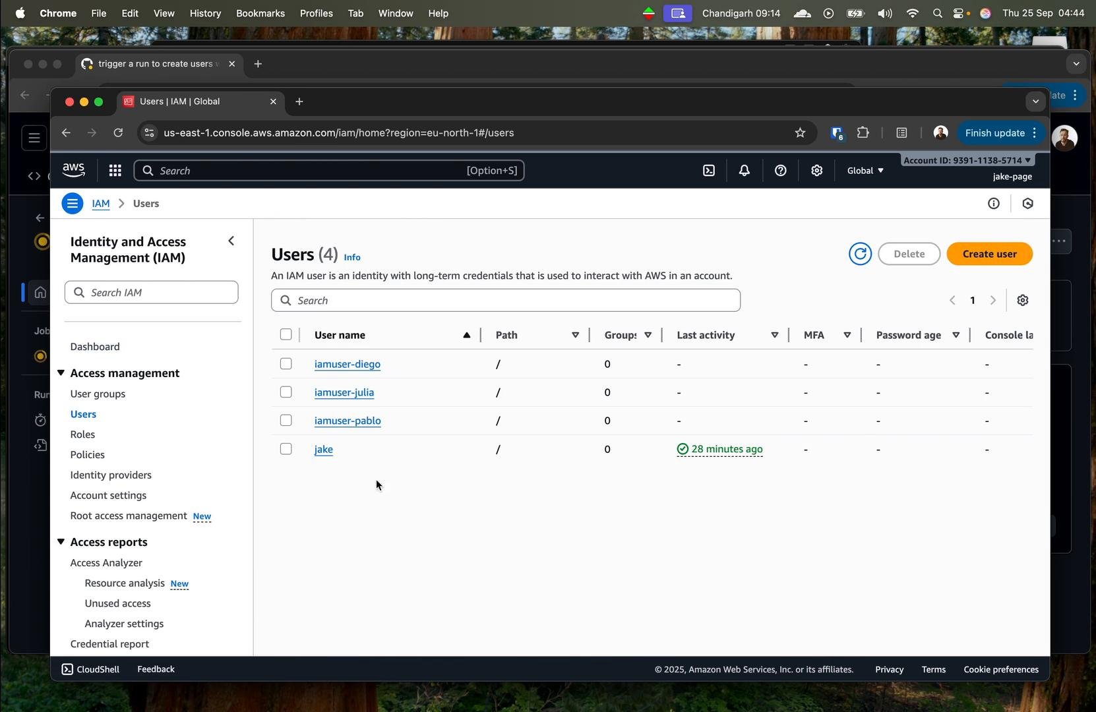Go to Roles in the IAM sidebar
Screen dimensions: 1096x712
tap(82, 434)
